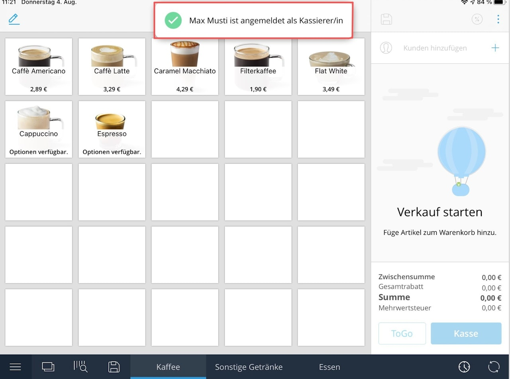Click the Mehrwertsteuer label
The image size is (510, 379).
click(405, 308)
